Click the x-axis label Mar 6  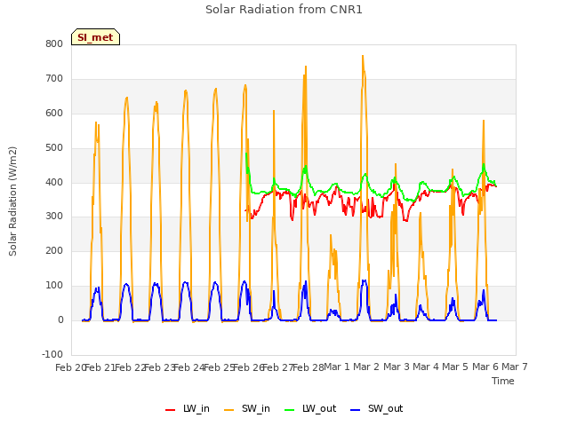485,367
